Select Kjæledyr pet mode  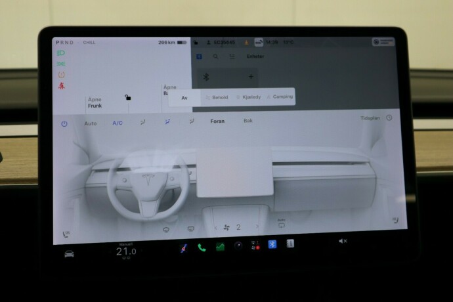(248, 97)
